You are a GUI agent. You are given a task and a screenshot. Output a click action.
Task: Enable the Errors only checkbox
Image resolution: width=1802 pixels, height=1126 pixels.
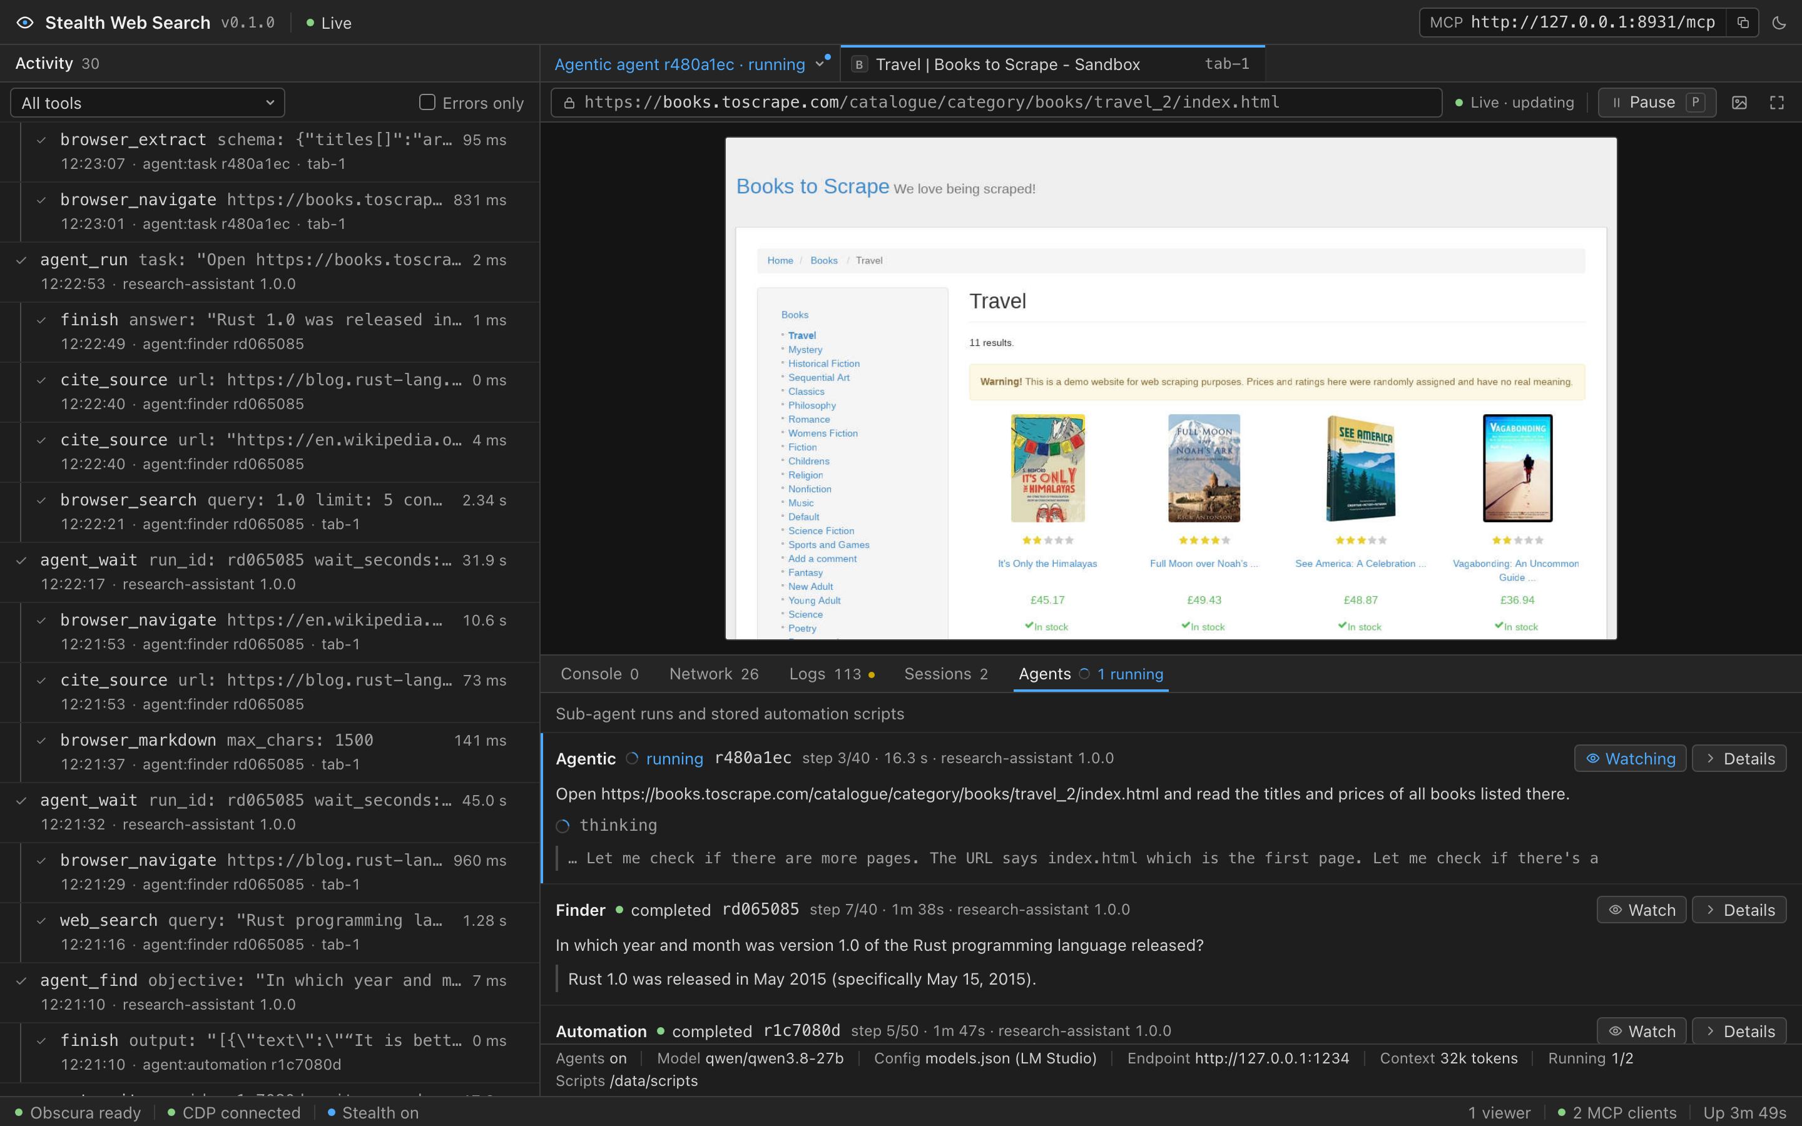427,102
